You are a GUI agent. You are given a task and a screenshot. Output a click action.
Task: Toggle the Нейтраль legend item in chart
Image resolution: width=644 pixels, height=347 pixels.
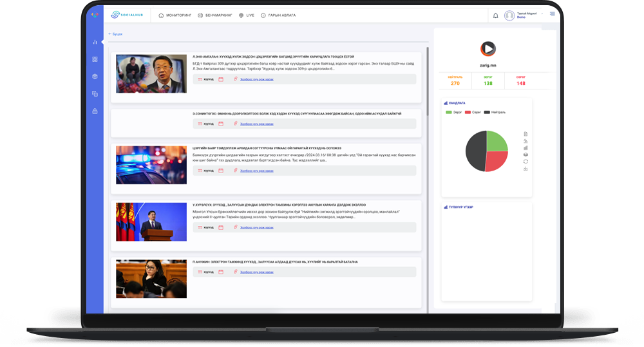pyautogui.click(x=495, y=112)
